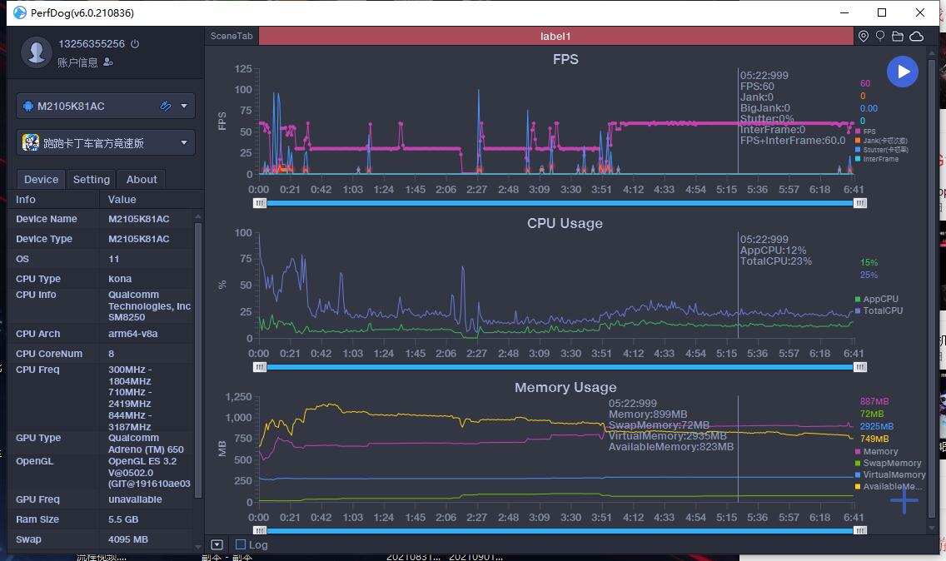
Task: Toggle SwapMemory series in the memory legend
Action: click(891, 463)
